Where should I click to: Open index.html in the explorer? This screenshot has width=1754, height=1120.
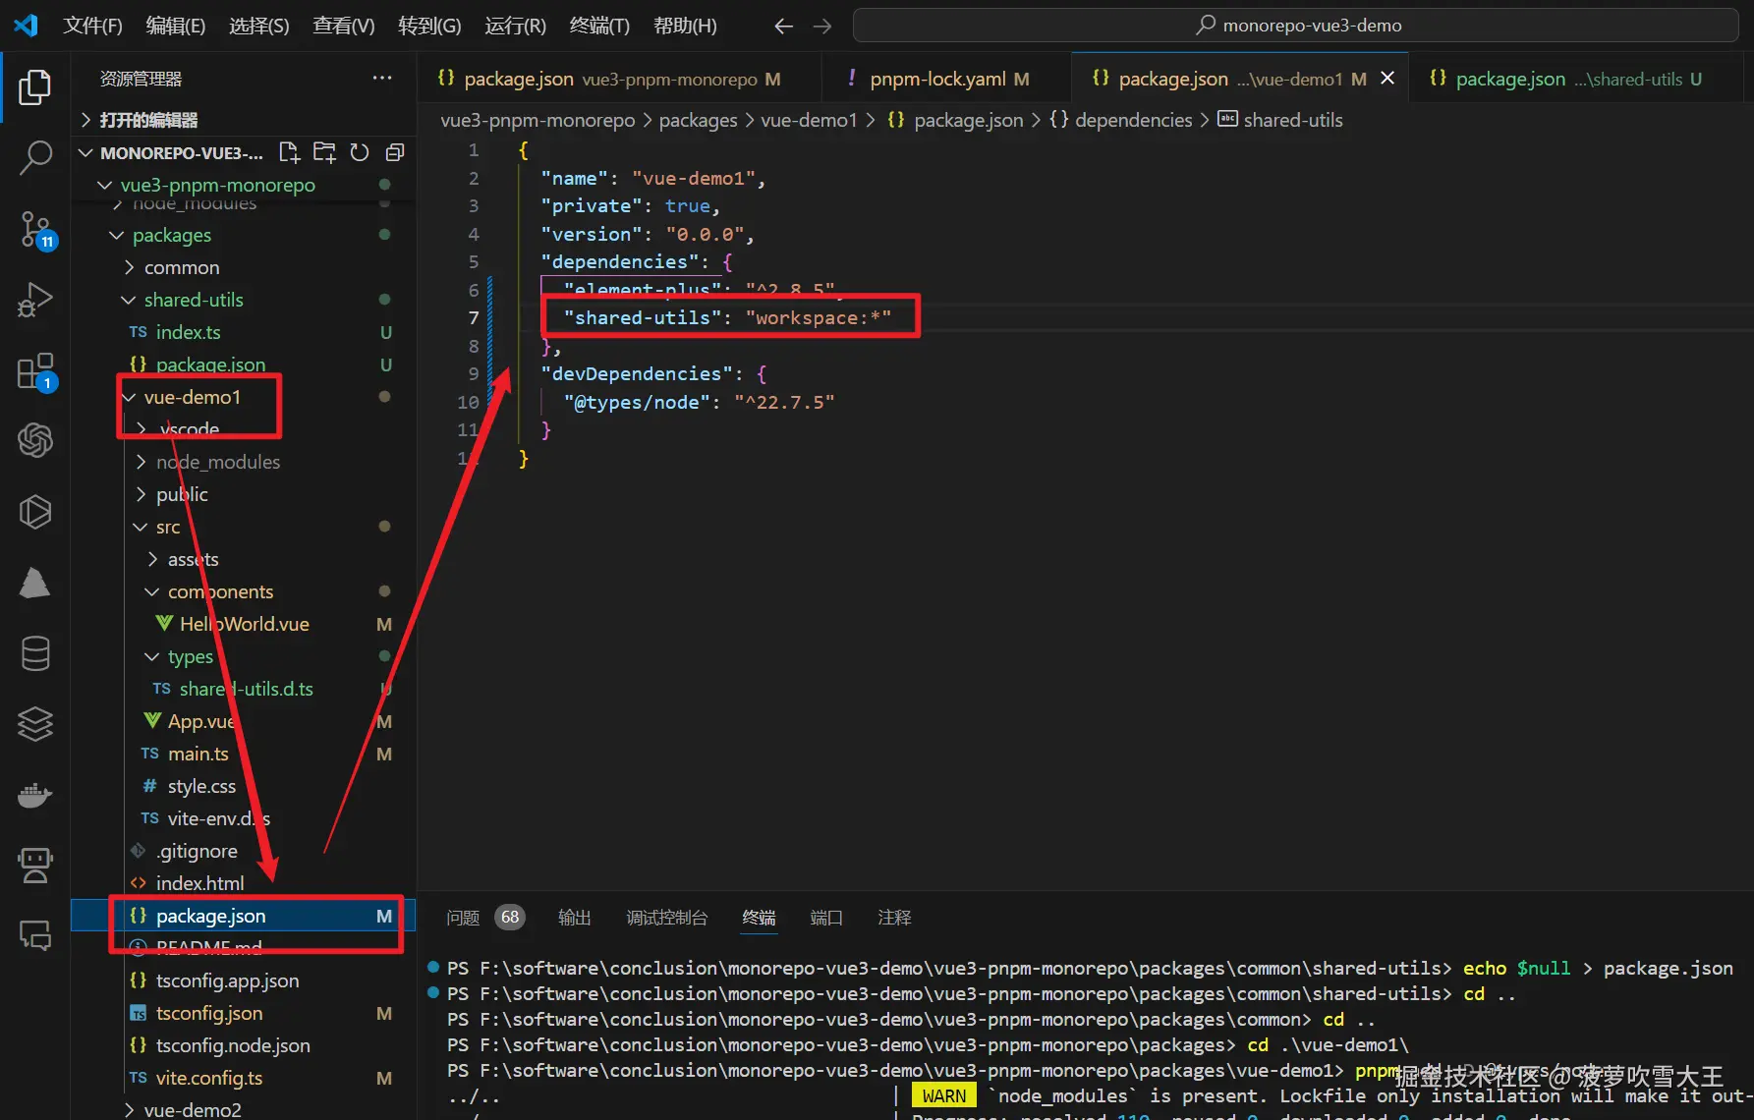(244, 883)
